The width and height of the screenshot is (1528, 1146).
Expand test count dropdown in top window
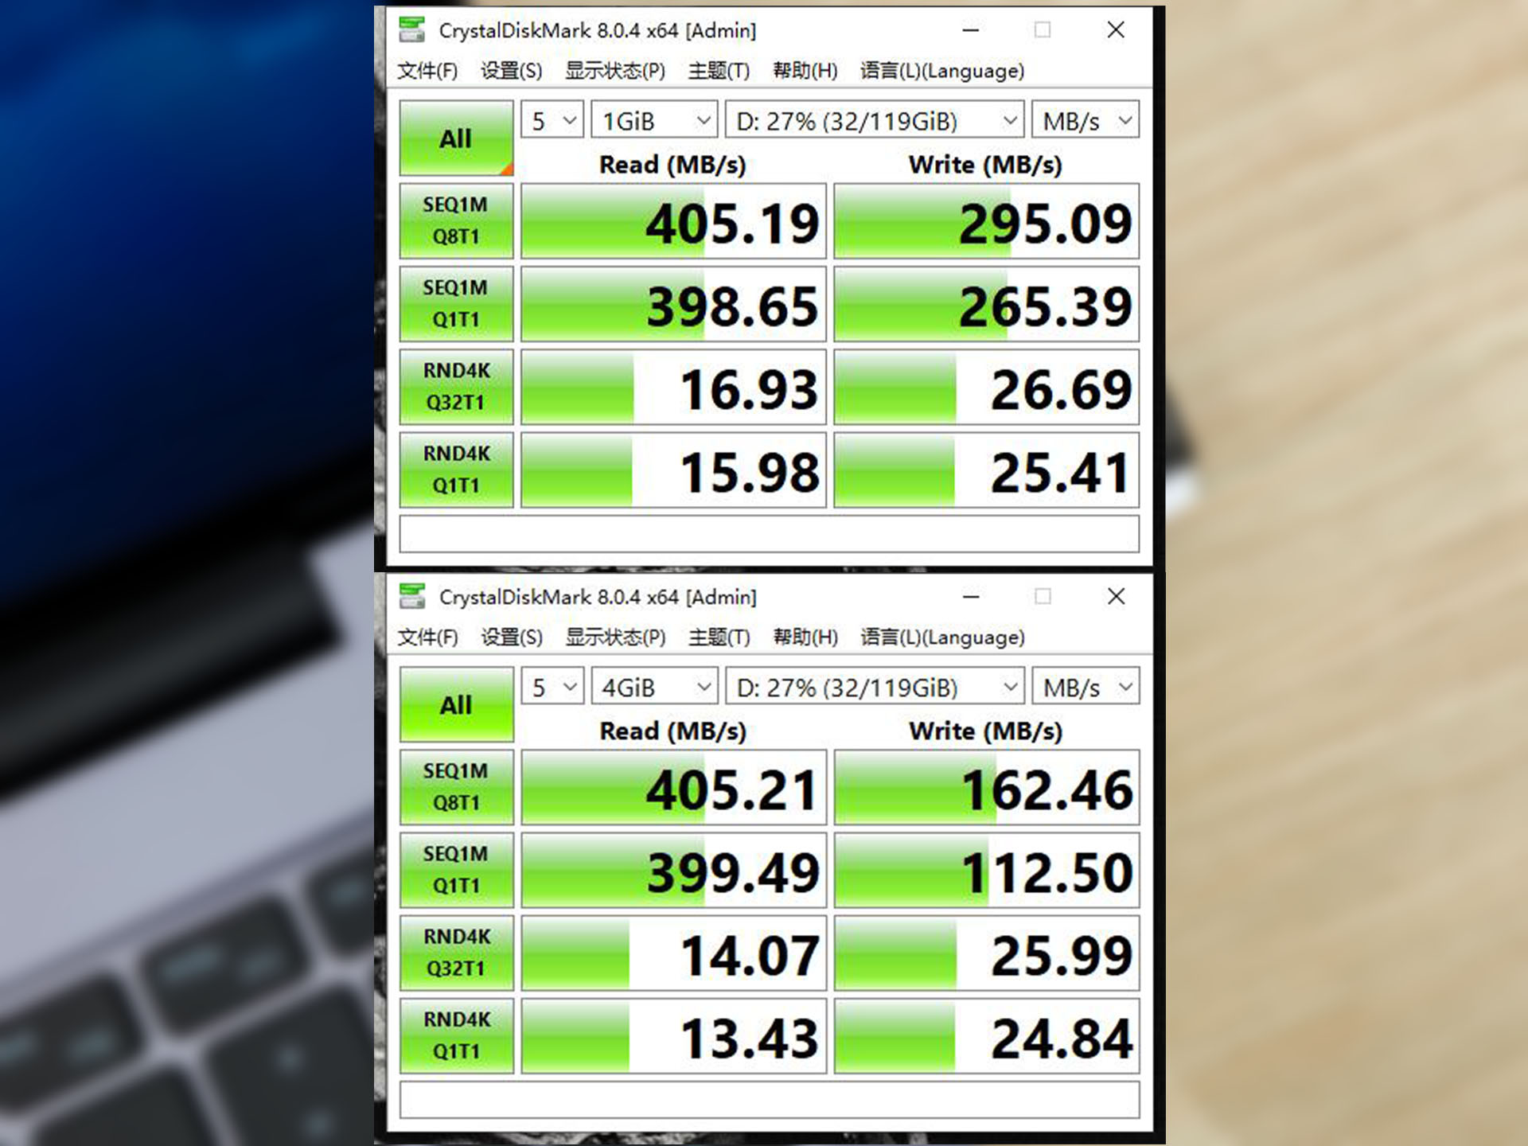[x=553, y=120]
